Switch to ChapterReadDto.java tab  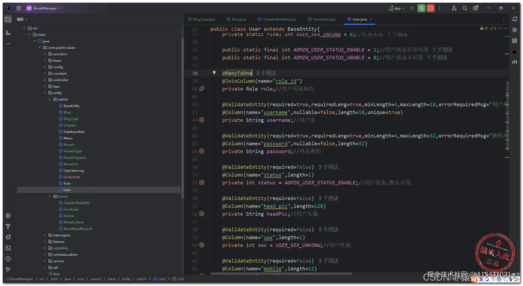coord(277,19)
